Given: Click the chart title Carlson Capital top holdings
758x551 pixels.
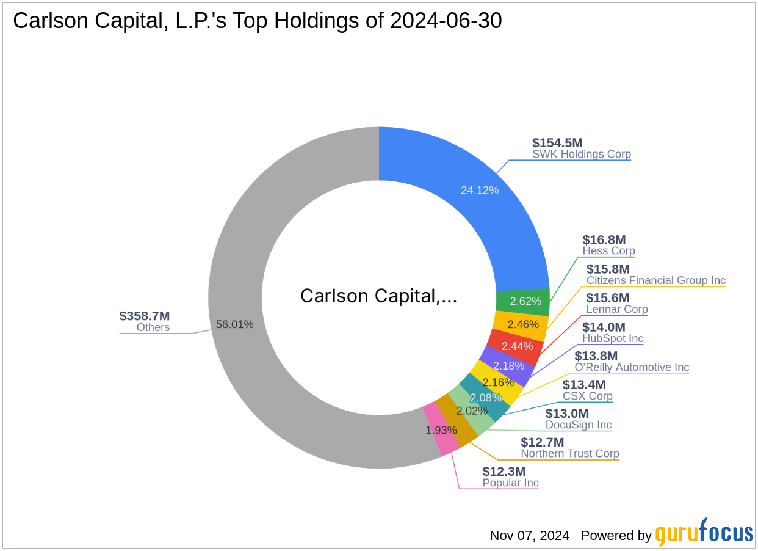Looking at the screenshot, I should point(256,20).
